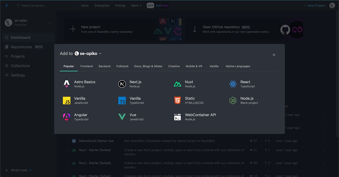Click the plus icon on New project card

pos(73,29)
